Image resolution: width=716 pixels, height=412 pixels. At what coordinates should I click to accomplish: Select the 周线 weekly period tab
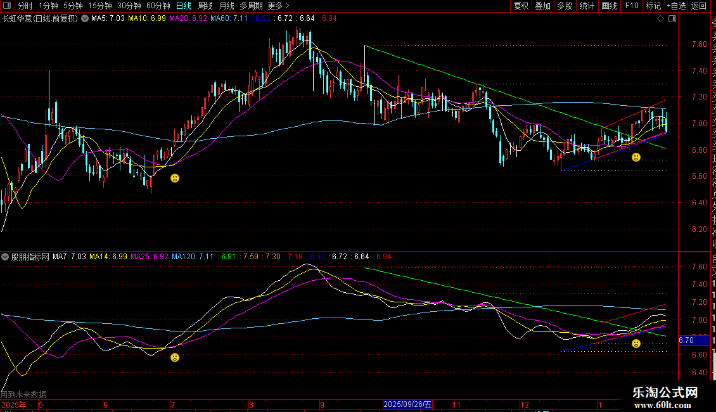click(x=205, y=6)
